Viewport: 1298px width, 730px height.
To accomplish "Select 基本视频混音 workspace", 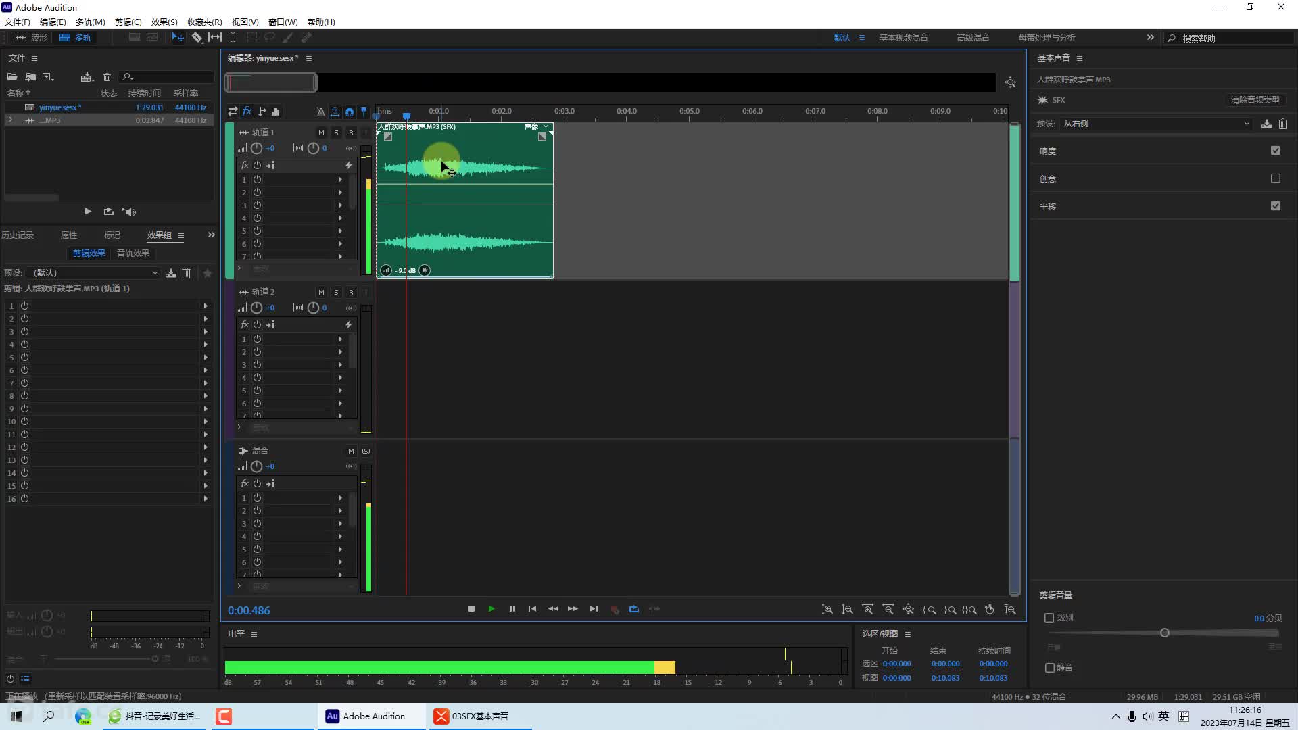I will tap(903, 38).
